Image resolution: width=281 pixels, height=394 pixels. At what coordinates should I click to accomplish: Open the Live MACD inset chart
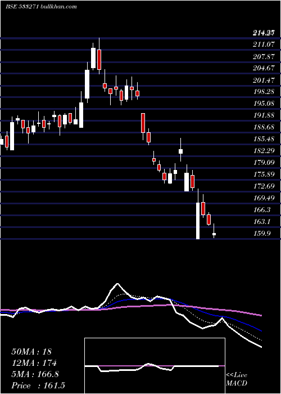(155, 366)
